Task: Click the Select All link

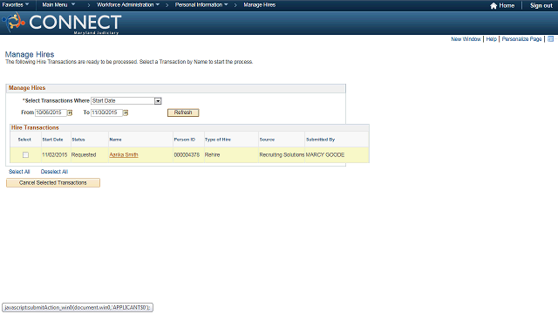Action: click(19, 172)
